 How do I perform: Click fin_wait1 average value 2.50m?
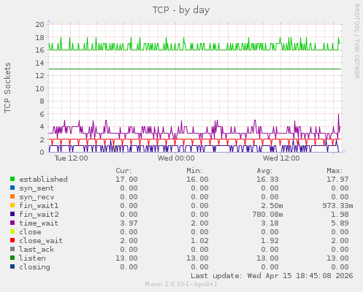(x=272, y=206)
